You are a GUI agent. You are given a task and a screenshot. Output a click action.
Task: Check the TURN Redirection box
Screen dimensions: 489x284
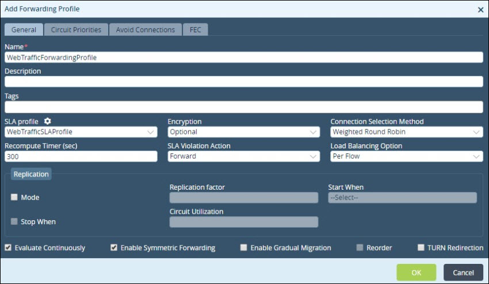click(421, 248)
